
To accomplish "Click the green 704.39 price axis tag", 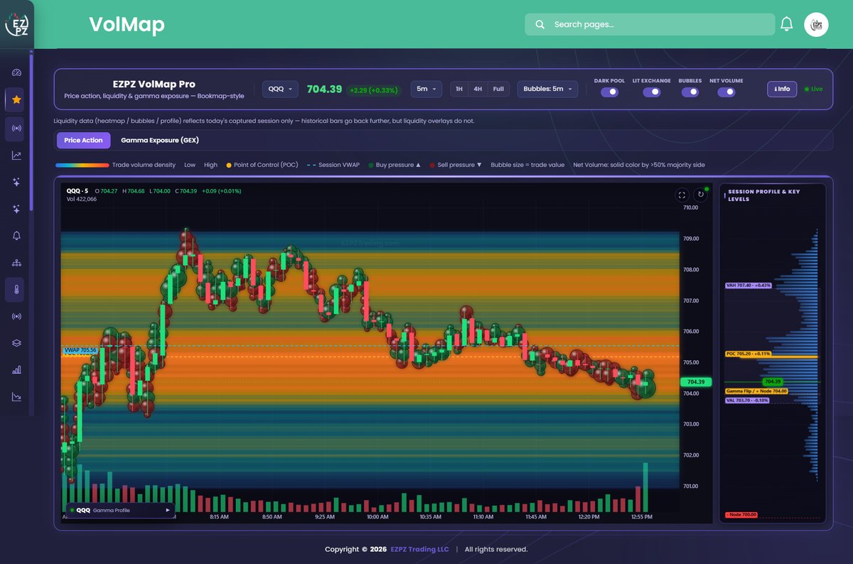I will 696,381.
